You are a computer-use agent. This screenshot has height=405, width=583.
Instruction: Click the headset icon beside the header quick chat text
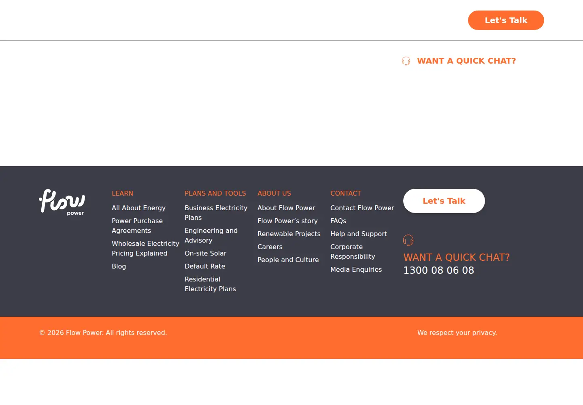point(406,61)
